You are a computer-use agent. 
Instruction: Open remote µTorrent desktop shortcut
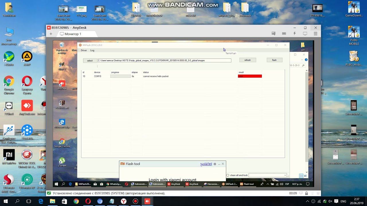pos(62,162)
